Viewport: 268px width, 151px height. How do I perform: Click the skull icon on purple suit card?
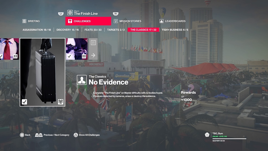[84, 56]
